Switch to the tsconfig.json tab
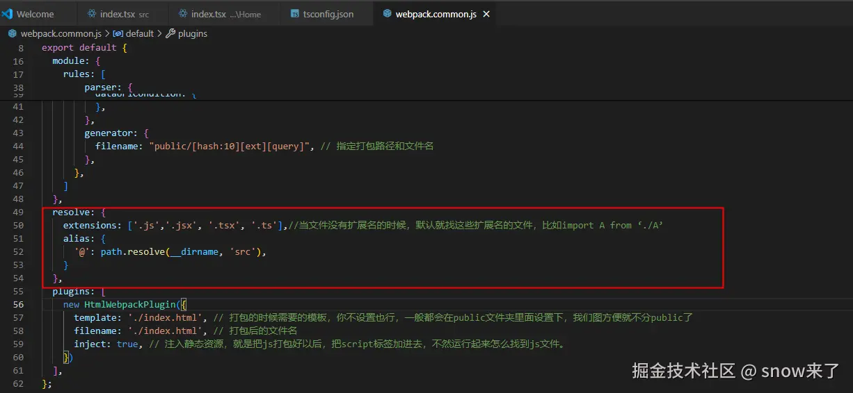 point(327,14)
